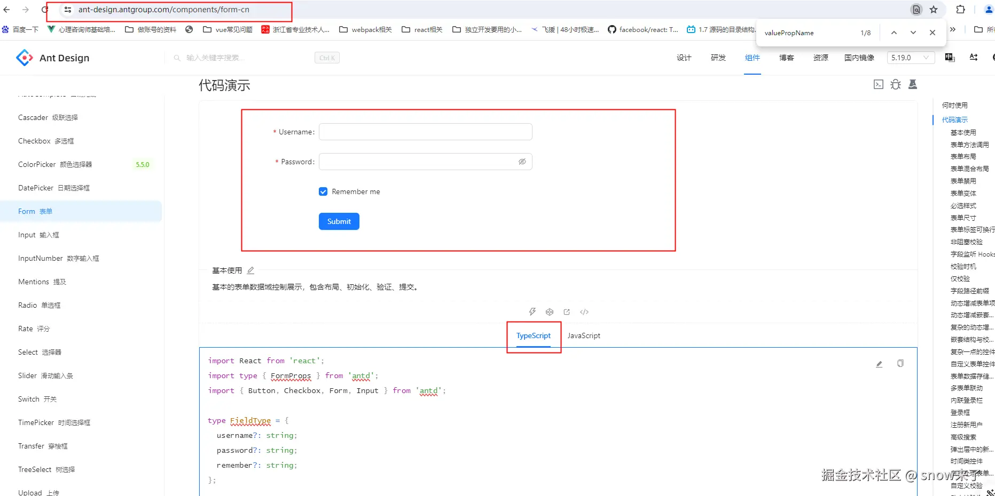Click the 国内镜像 link
The width and height of the screenshot is (995, 496).
point(859,58)
